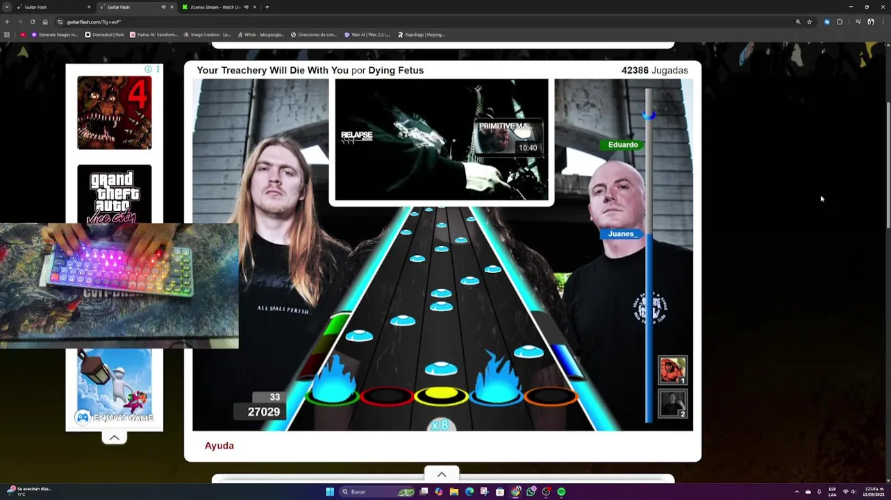Click the embedded music video player
891x500 pixels.
(442, 140)
